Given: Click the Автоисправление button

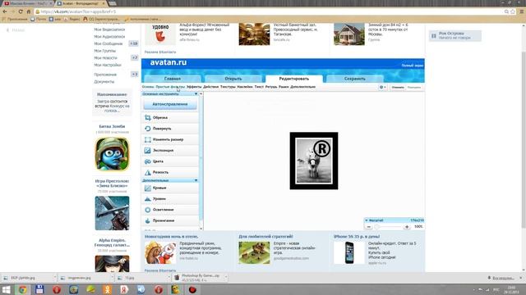Looking at the screenshot, I should [170, 104].
